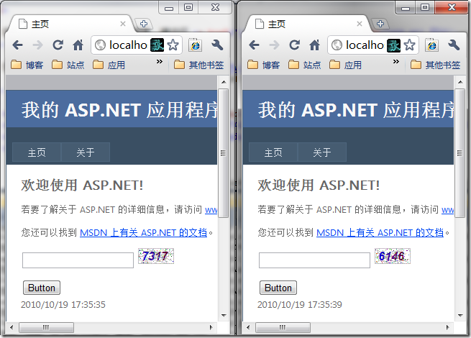
Task: Click 关于 nav menu item in left page
Action: [86, 152]
